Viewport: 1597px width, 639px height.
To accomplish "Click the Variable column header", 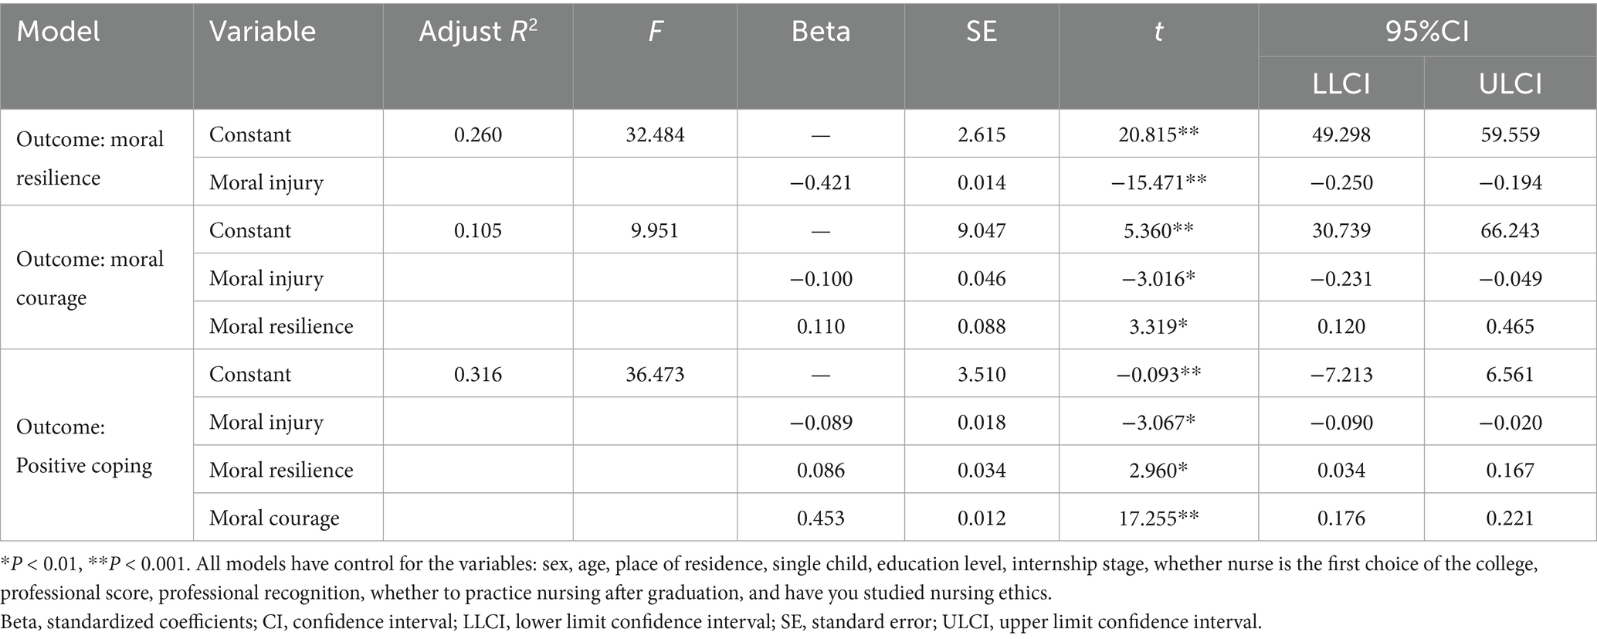I will coord(263,32).
